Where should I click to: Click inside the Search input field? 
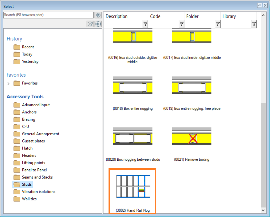pyautogui.click(x=48, y=15)
